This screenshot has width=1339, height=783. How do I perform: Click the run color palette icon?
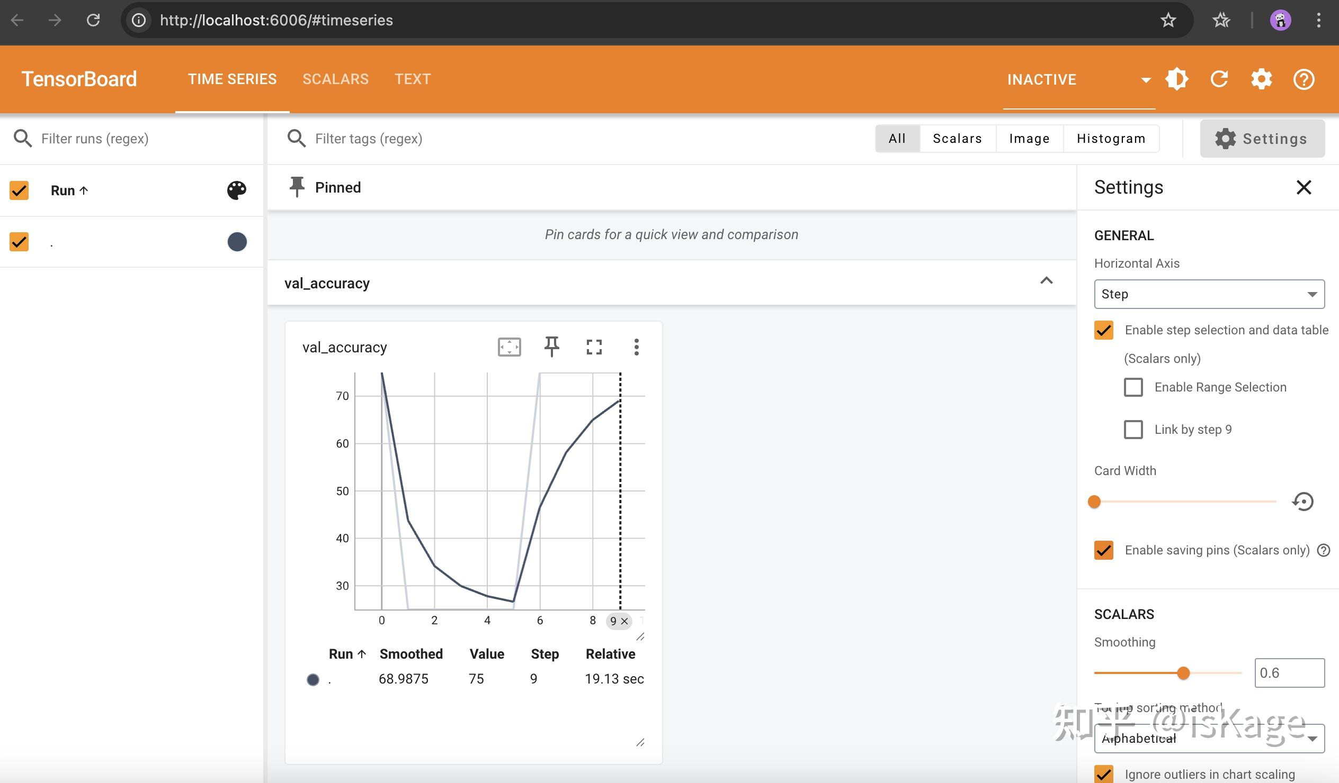point(236,190)
